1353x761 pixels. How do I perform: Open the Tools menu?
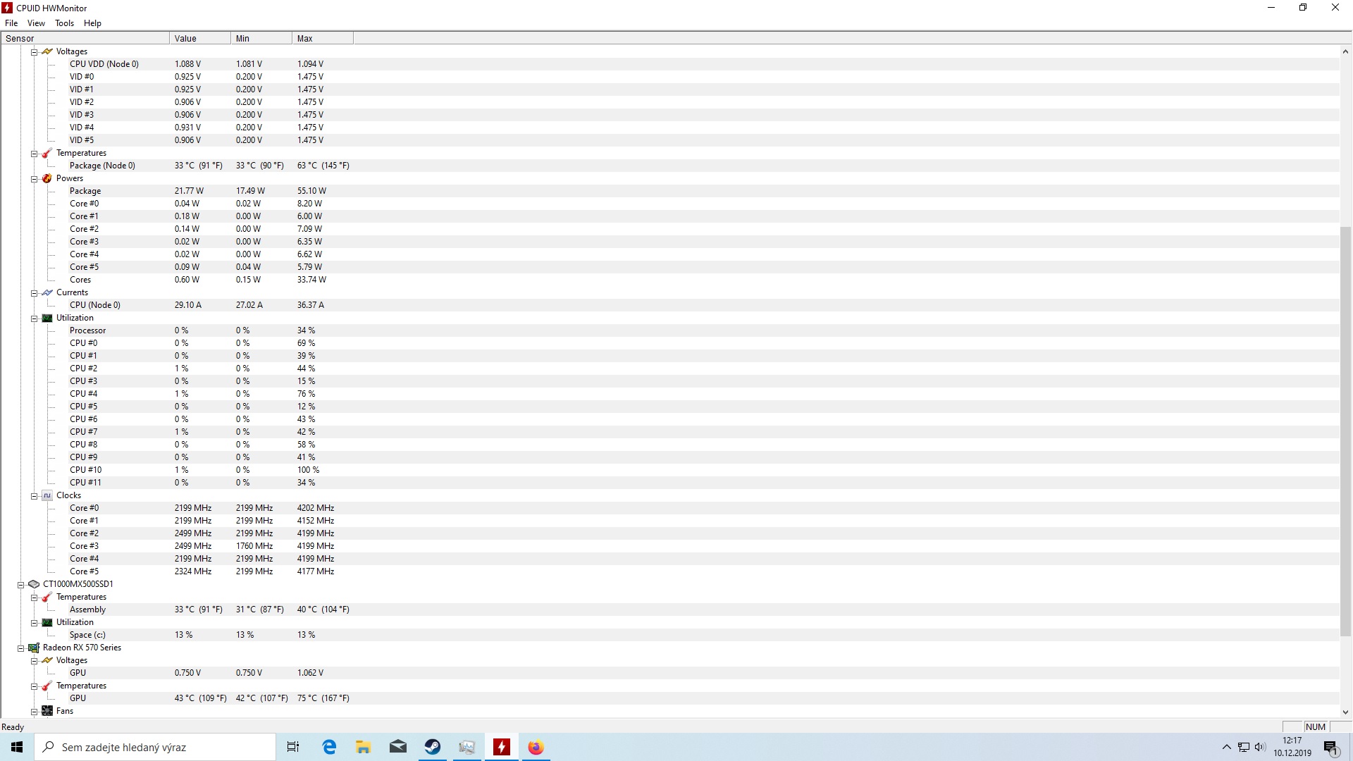[64, 23]
